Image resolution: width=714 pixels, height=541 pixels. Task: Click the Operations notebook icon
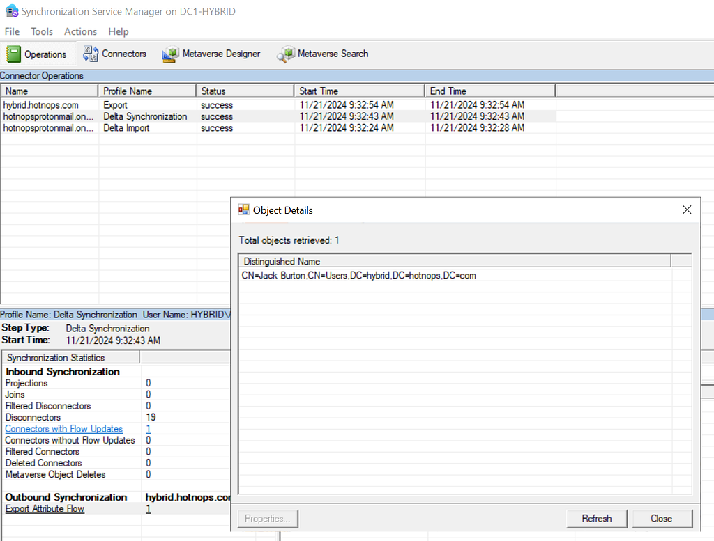[x=13, y=54]
